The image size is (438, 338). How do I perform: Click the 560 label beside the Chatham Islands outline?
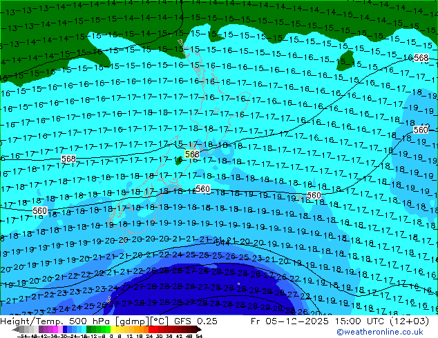tap(314, 195)
